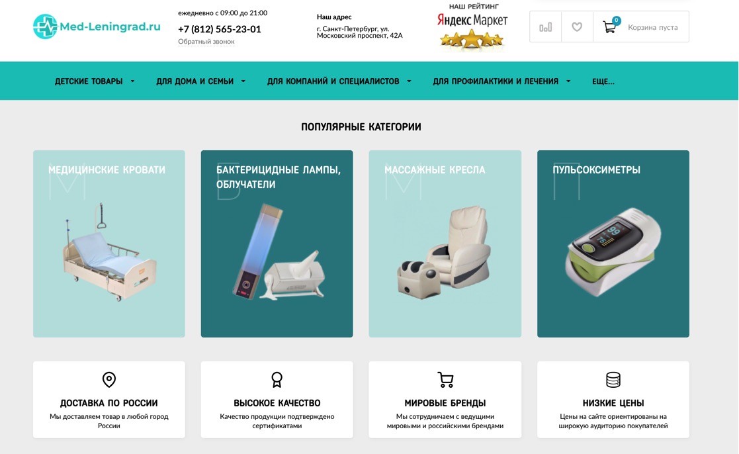The height and width of the screenshot is (454, 739).
Task: Expand the Для профилактики и лечения dropdown arrow
Action: 568,81
